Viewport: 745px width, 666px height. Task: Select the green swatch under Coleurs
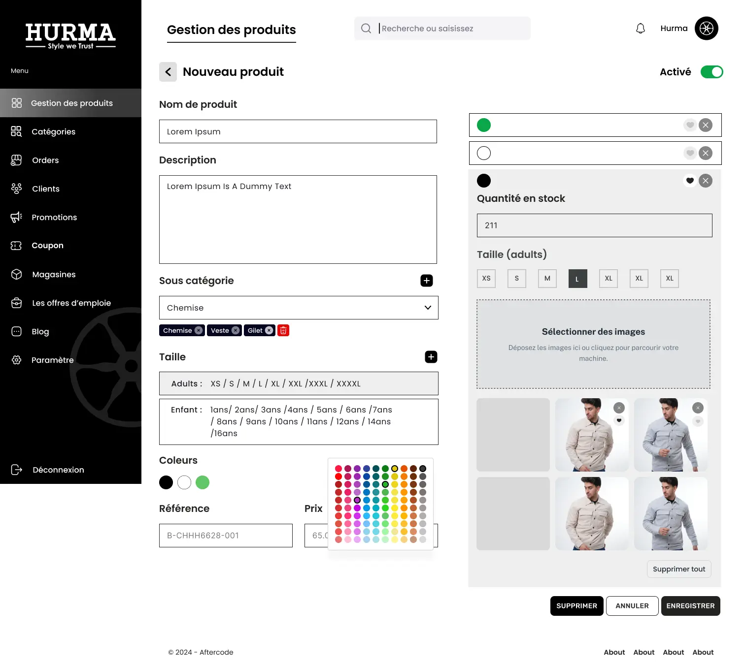point(203,482)
